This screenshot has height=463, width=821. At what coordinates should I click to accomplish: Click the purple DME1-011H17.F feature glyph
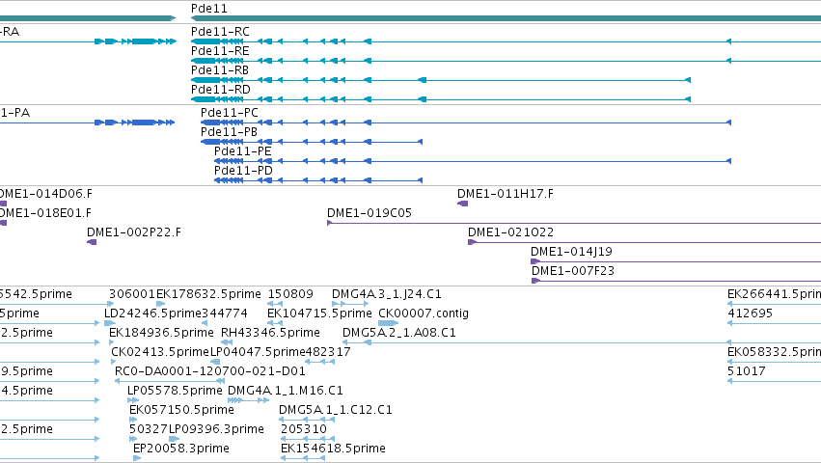pos(463,204)
